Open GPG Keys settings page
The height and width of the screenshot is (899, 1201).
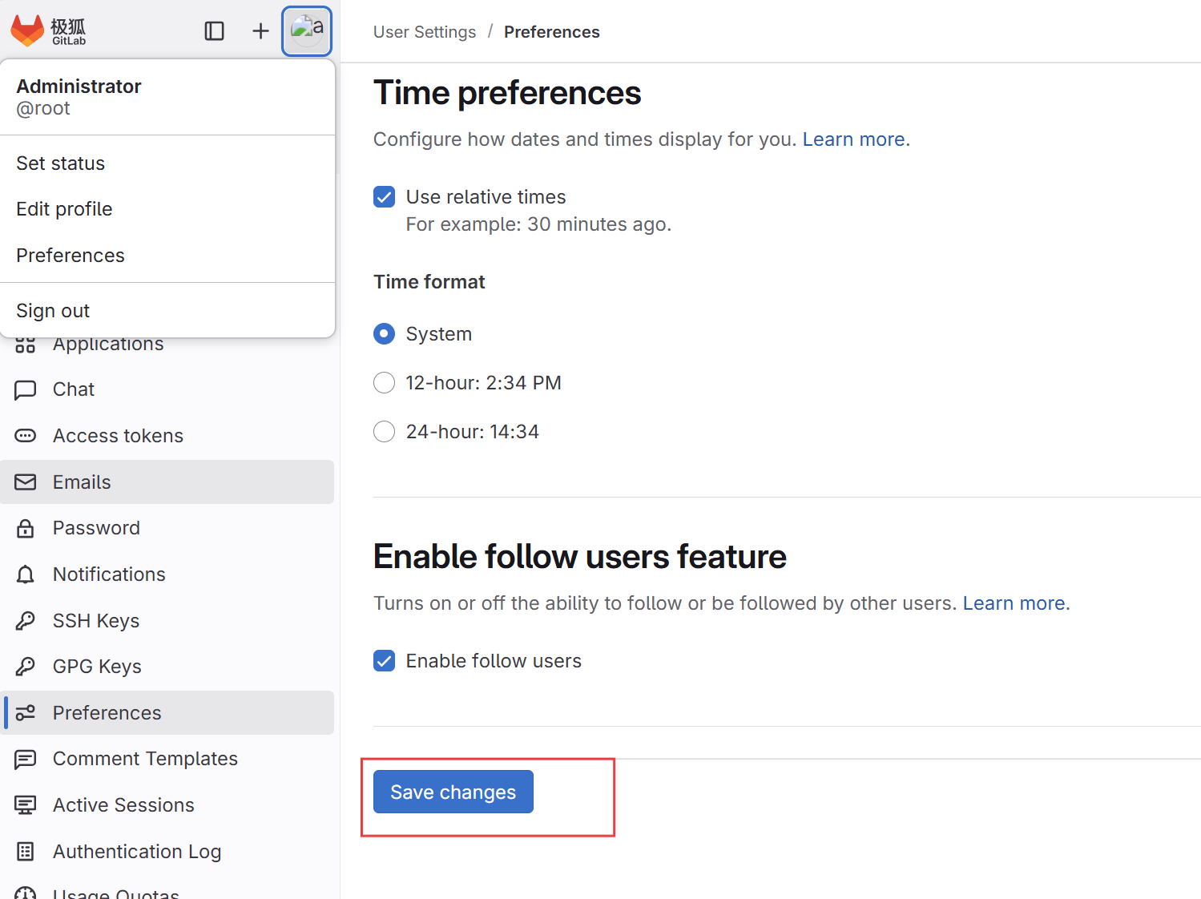167,667
